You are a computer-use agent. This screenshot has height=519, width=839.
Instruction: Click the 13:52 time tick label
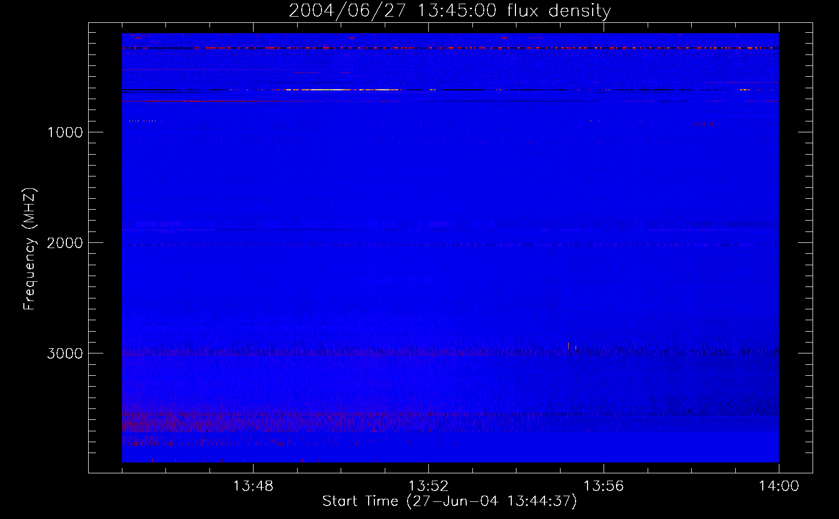pos(428,486)
